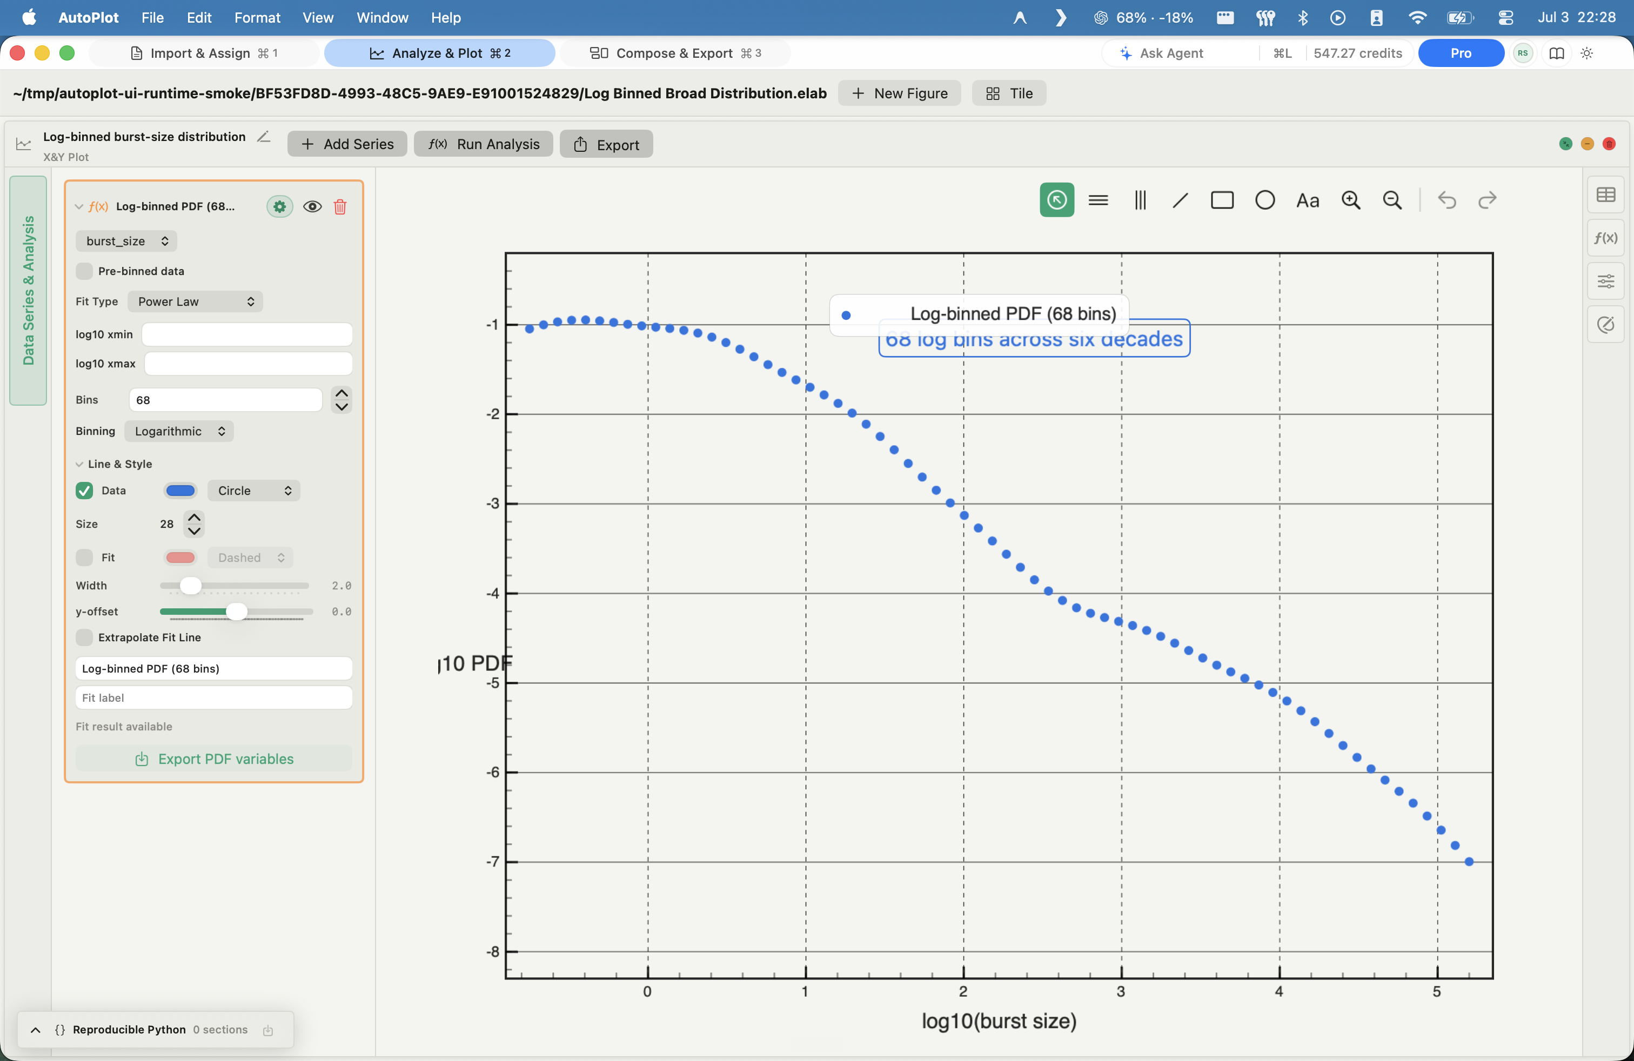Open the Circle marker shape dropdown

point(253,490)
